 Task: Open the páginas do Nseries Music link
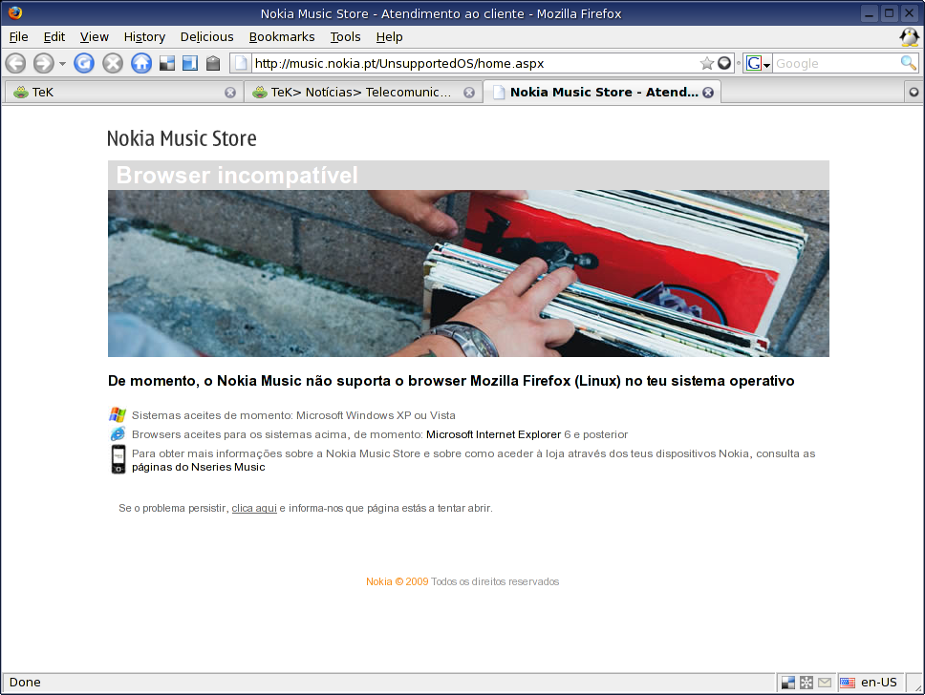[198, 467]
